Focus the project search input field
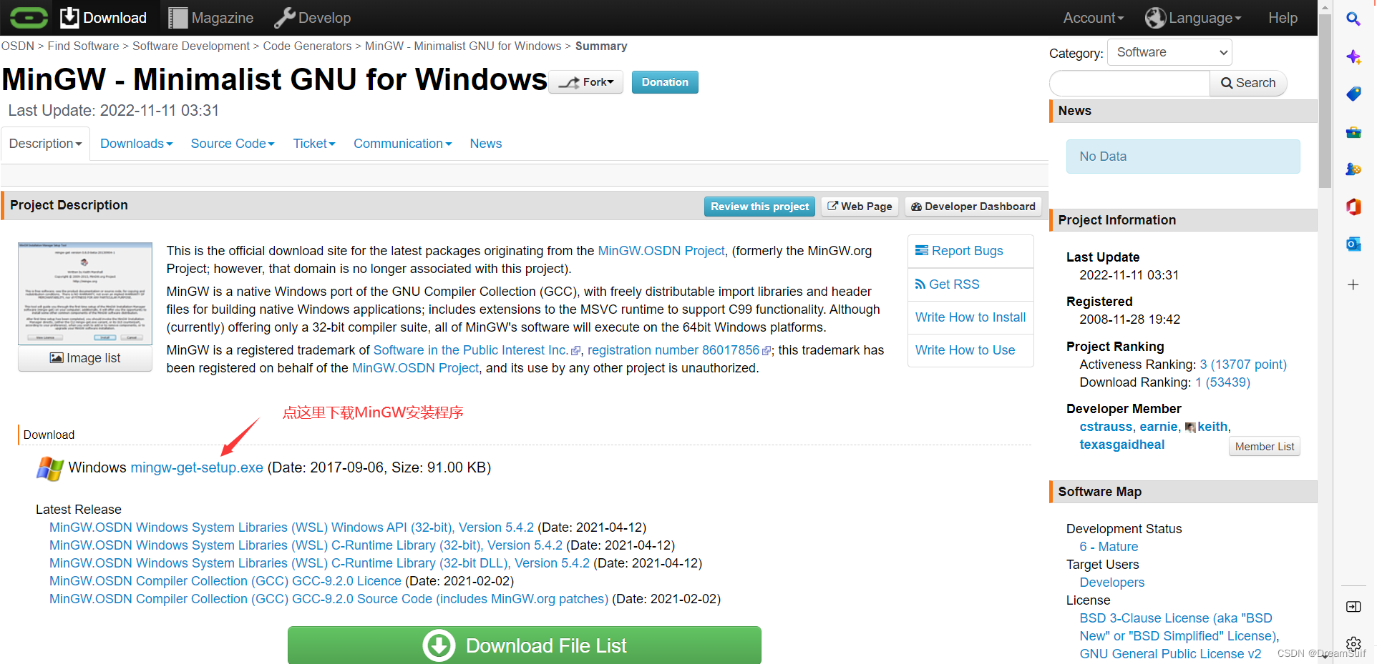The image size is (1377, 664). click(1129, 83)
